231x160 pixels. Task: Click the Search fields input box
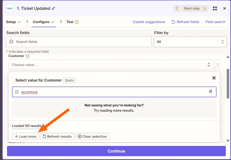click(x=79, y=42)
